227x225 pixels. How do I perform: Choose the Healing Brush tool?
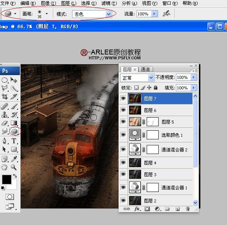pos(5,107)
